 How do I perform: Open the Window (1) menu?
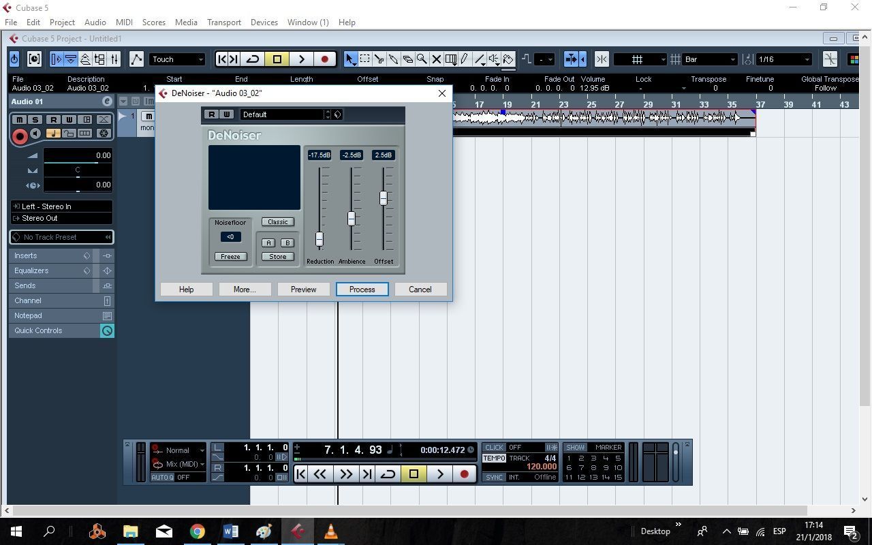(x=308, y=22)
